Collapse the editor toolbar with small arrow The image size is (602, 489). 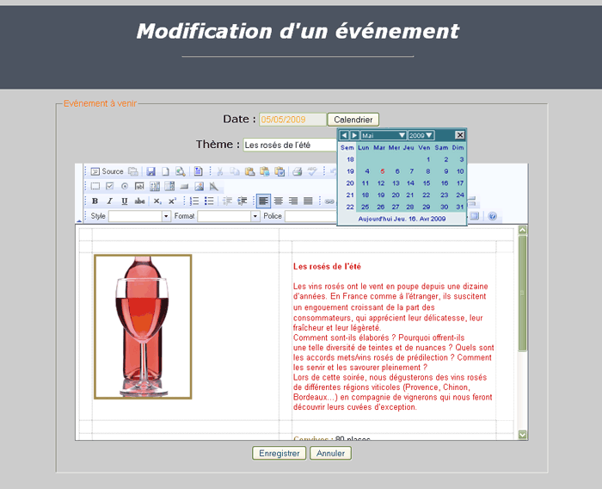79,221
